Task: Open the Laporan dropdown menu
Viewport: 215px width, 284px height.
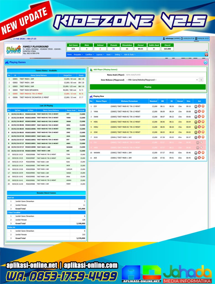Action: point(100,55)
